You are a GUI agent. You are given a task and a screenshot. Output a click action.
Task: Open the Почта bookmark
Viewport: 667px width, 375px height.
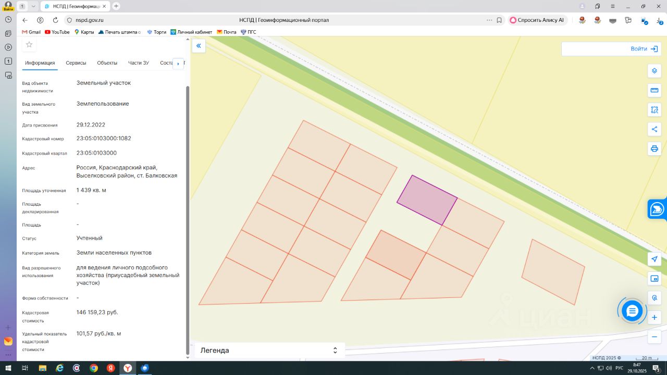point(227,32)
